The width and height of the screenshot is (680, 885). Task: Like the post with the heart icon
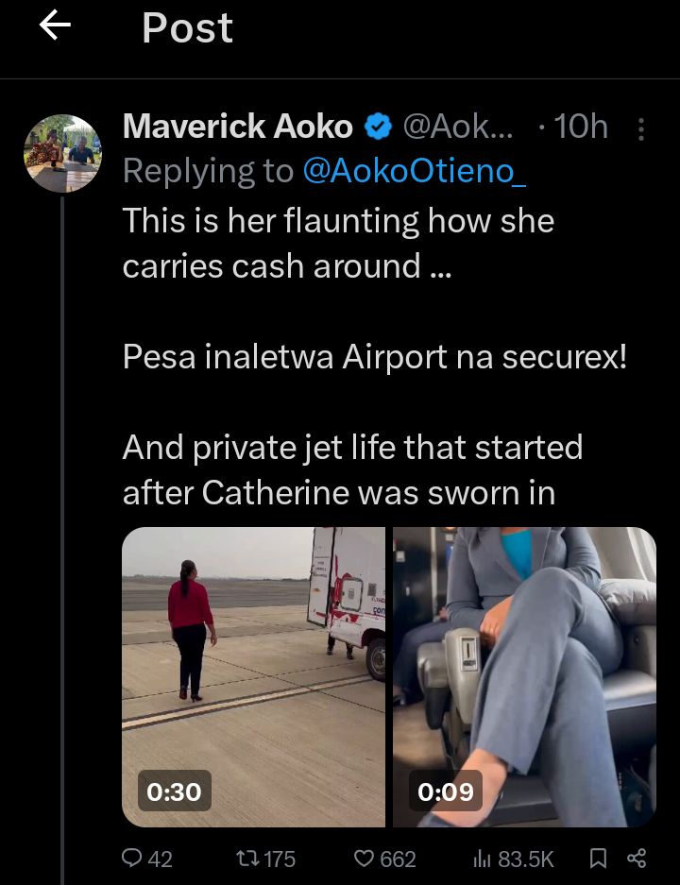(x=365, y=859)
